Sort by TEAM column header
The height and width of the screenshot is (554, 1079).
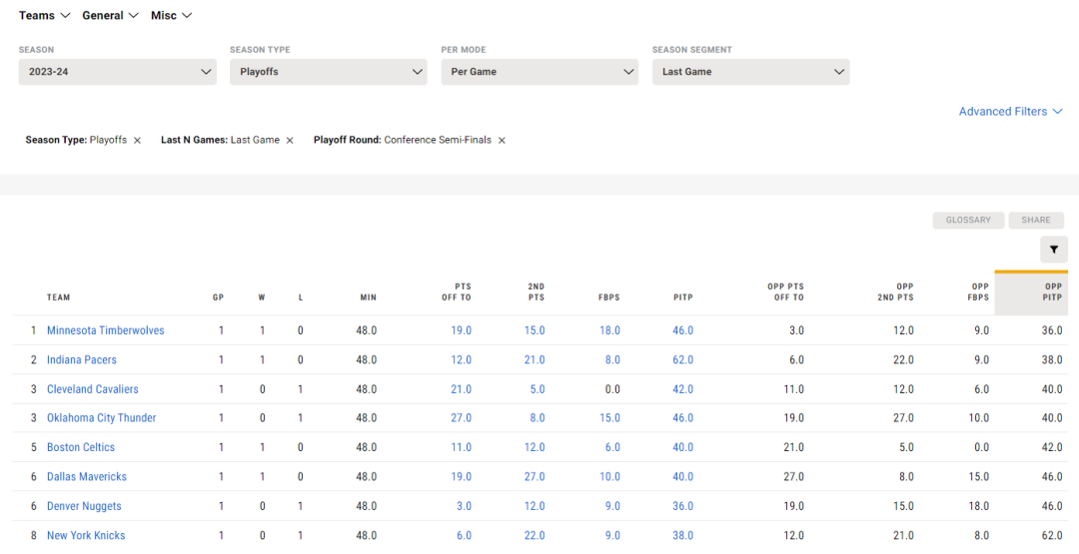click(59, 297)
